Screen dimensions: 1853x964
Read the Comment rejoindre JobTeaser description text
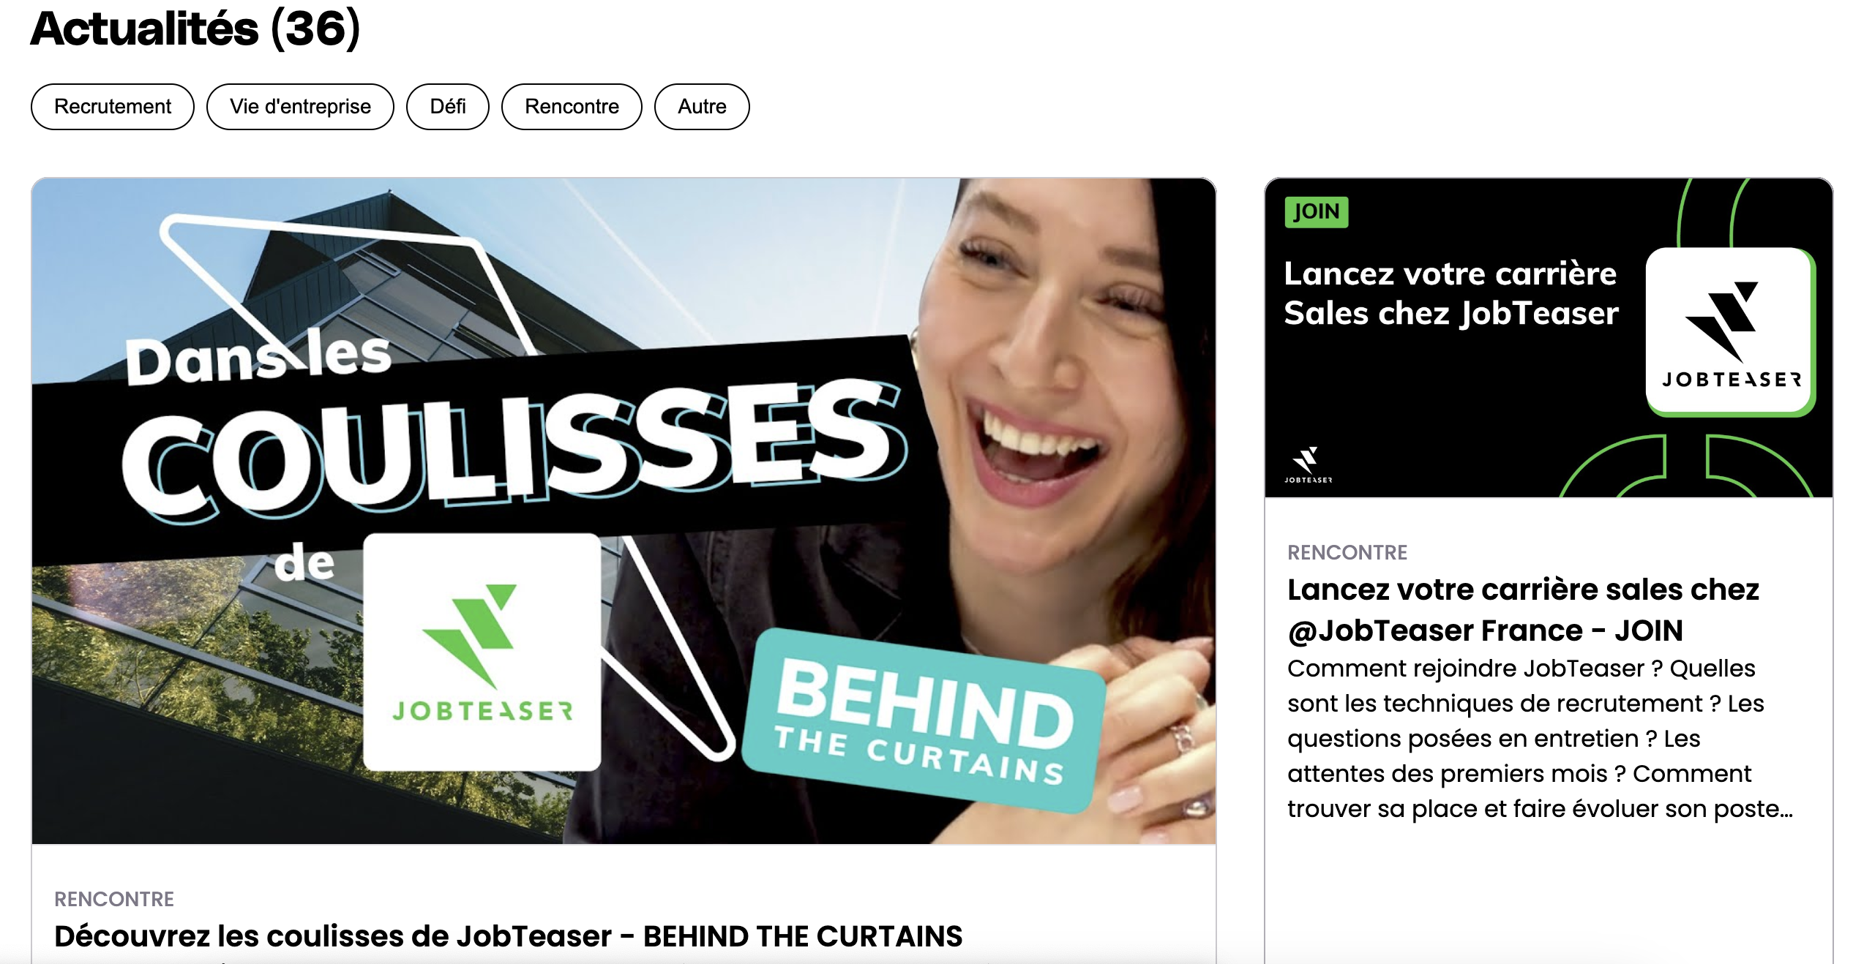pos(1540,739)
